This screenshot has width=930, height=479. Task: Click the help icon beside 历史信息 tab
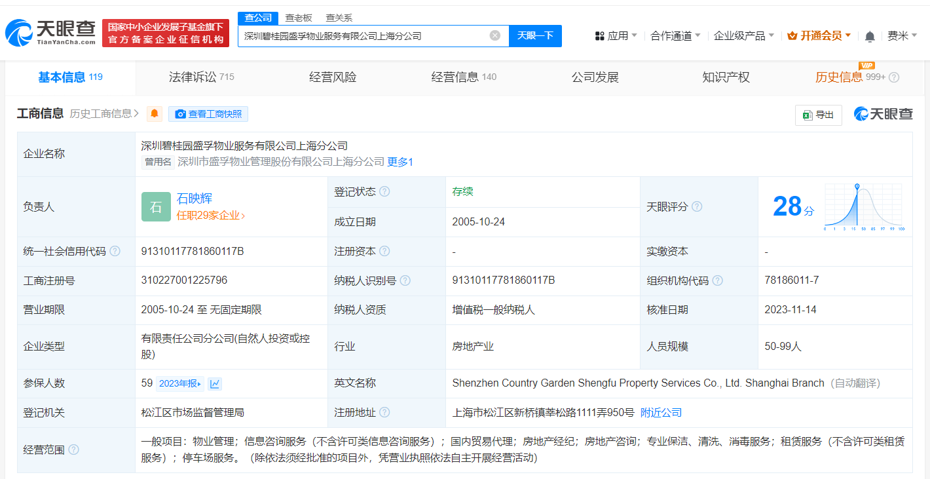pos(894,77)
